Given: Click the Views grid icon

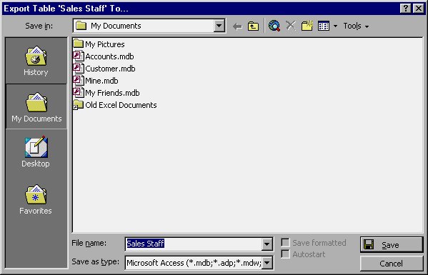Looking at the screenshot, I should 324,26.
